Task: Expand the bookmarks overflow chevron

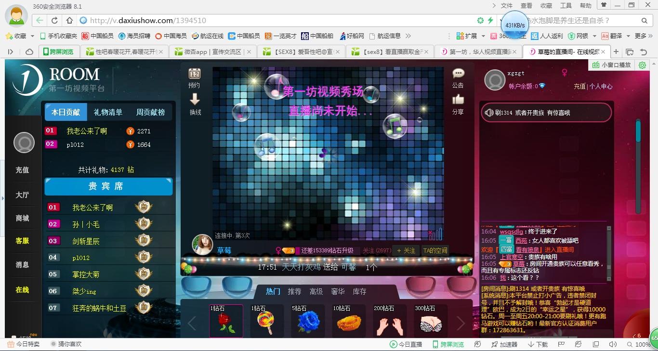Action: pos(408,36)
